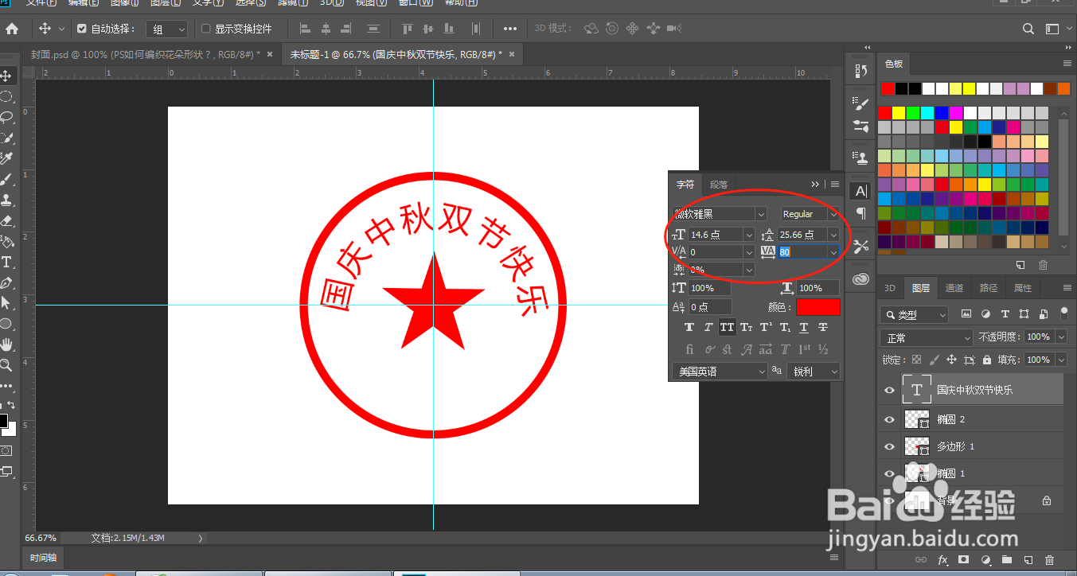
Task: Switch to the 属性 tab
Action: (x=1023, y=288)
